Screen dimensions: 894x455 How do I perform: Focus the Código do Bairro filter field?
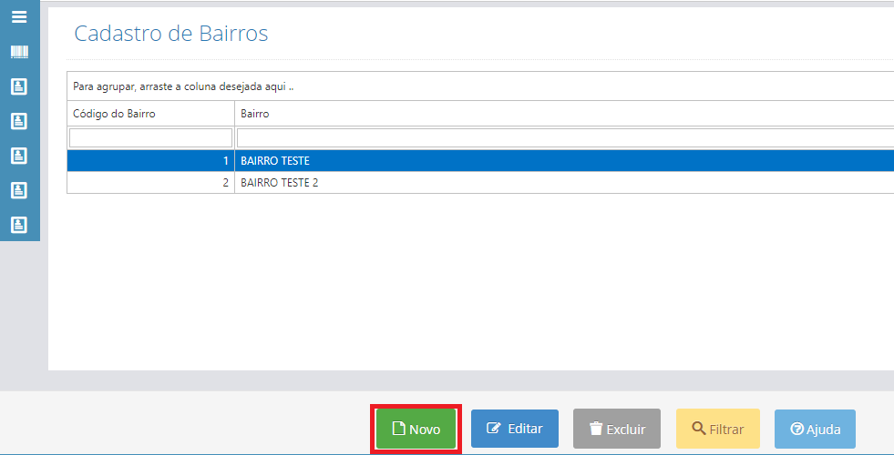click(x=150, y=137)
